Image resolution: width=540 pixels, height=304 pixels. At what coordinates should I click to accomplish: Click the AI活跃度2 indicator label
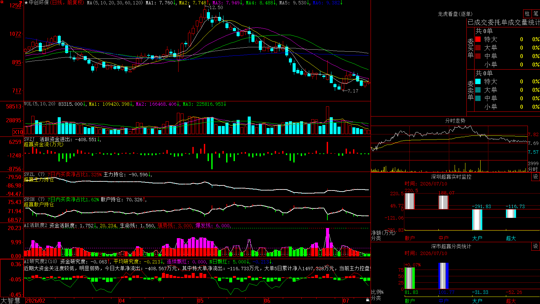[x=36, y=225]
